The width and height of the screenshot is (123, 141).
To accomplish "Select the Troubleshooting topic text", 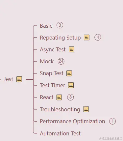I will click(60, 109).
